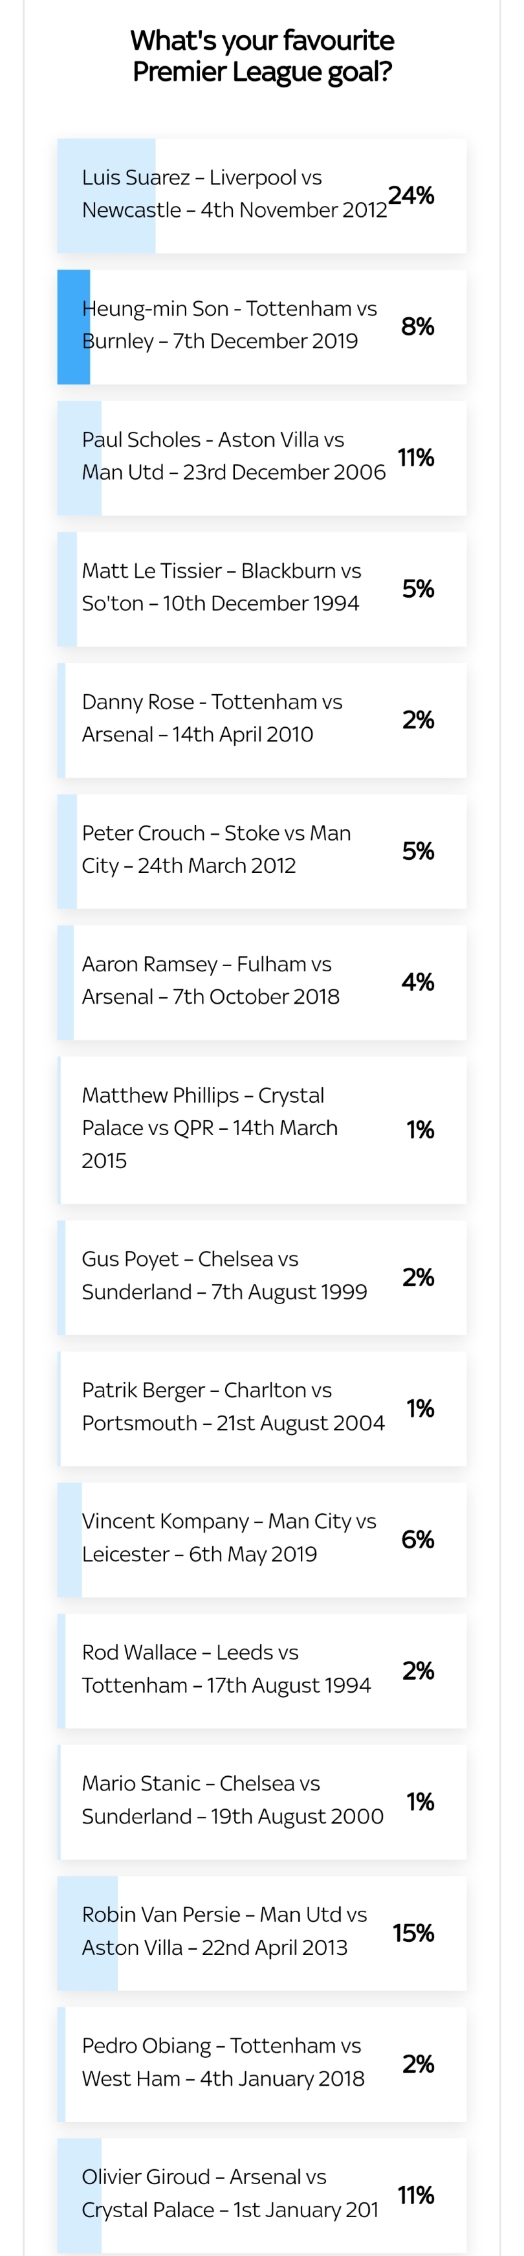This screenshot has width=524, height=2256.
Task: Pick Gus Poyet Chelsea vs Sunderland goal
Action: point(261,1278)
